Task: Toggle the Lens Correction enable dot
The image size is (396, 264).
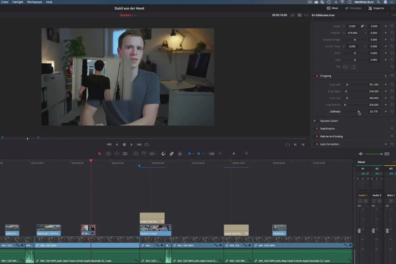Action: (317, 144)
